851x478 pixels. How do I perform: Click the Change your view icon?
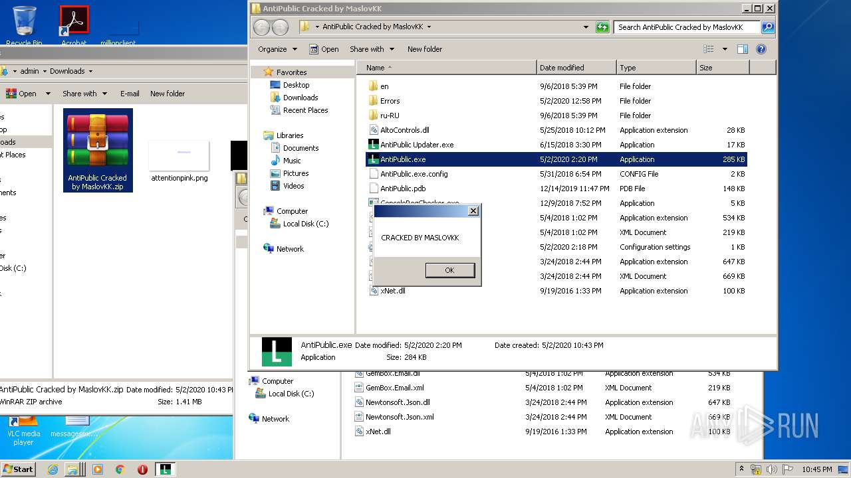tap(709, 49)
